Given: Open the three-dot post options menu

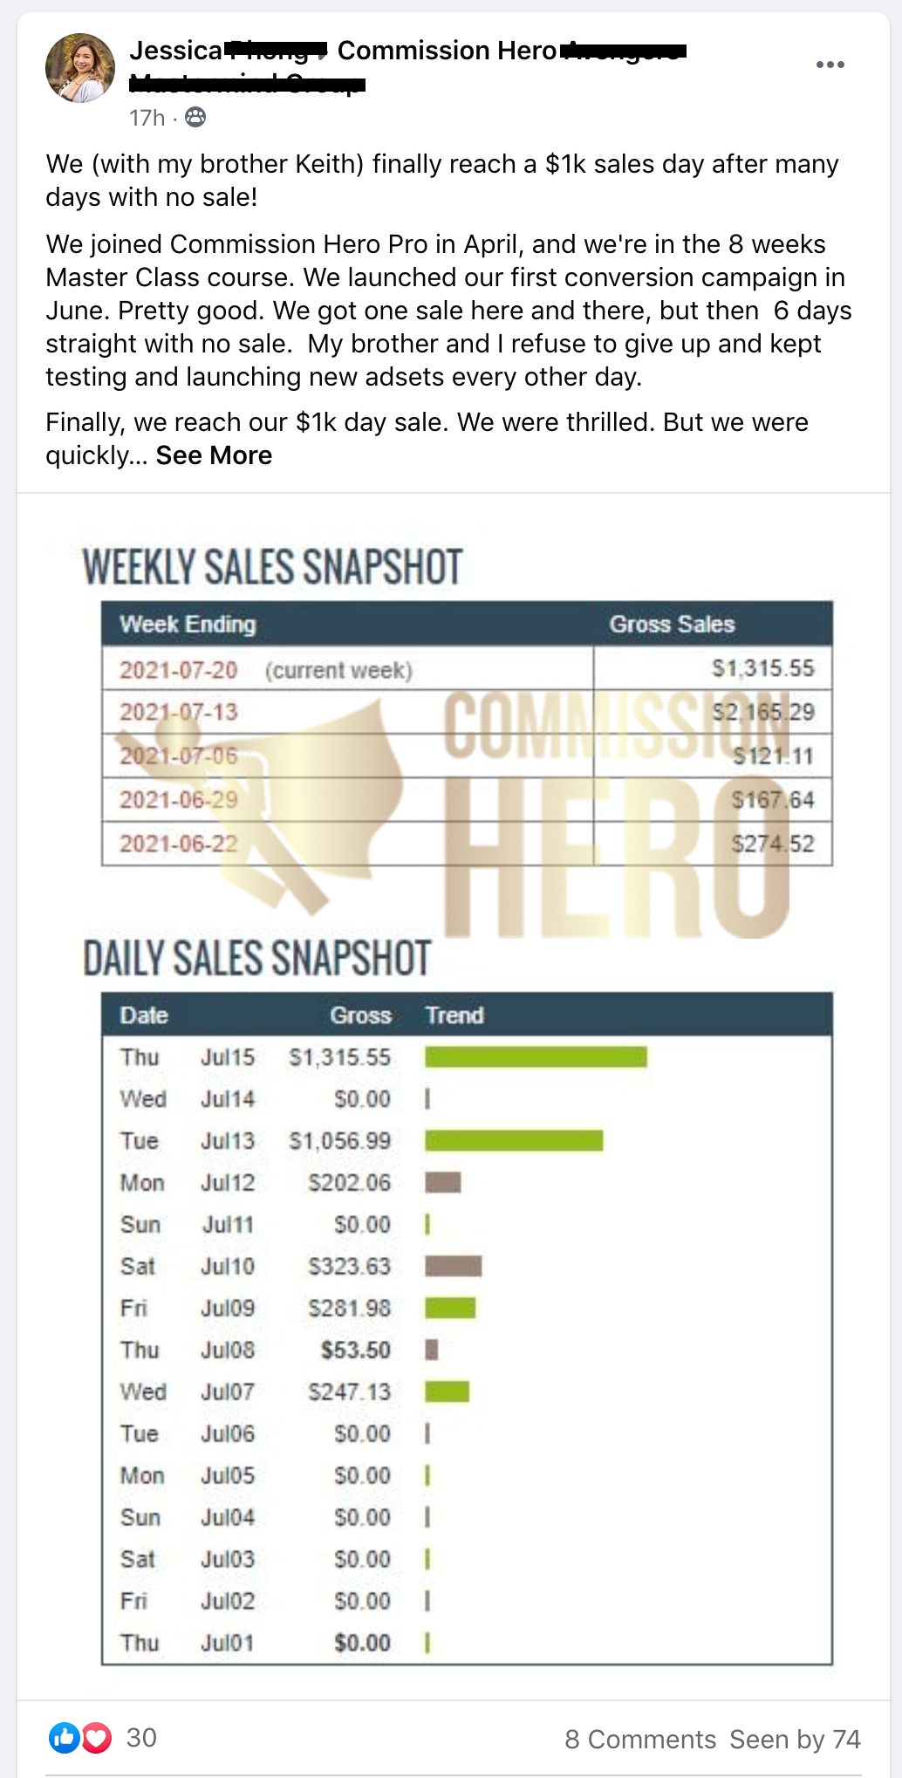Looking at the screenshot, I should click(x=830, y=65).
